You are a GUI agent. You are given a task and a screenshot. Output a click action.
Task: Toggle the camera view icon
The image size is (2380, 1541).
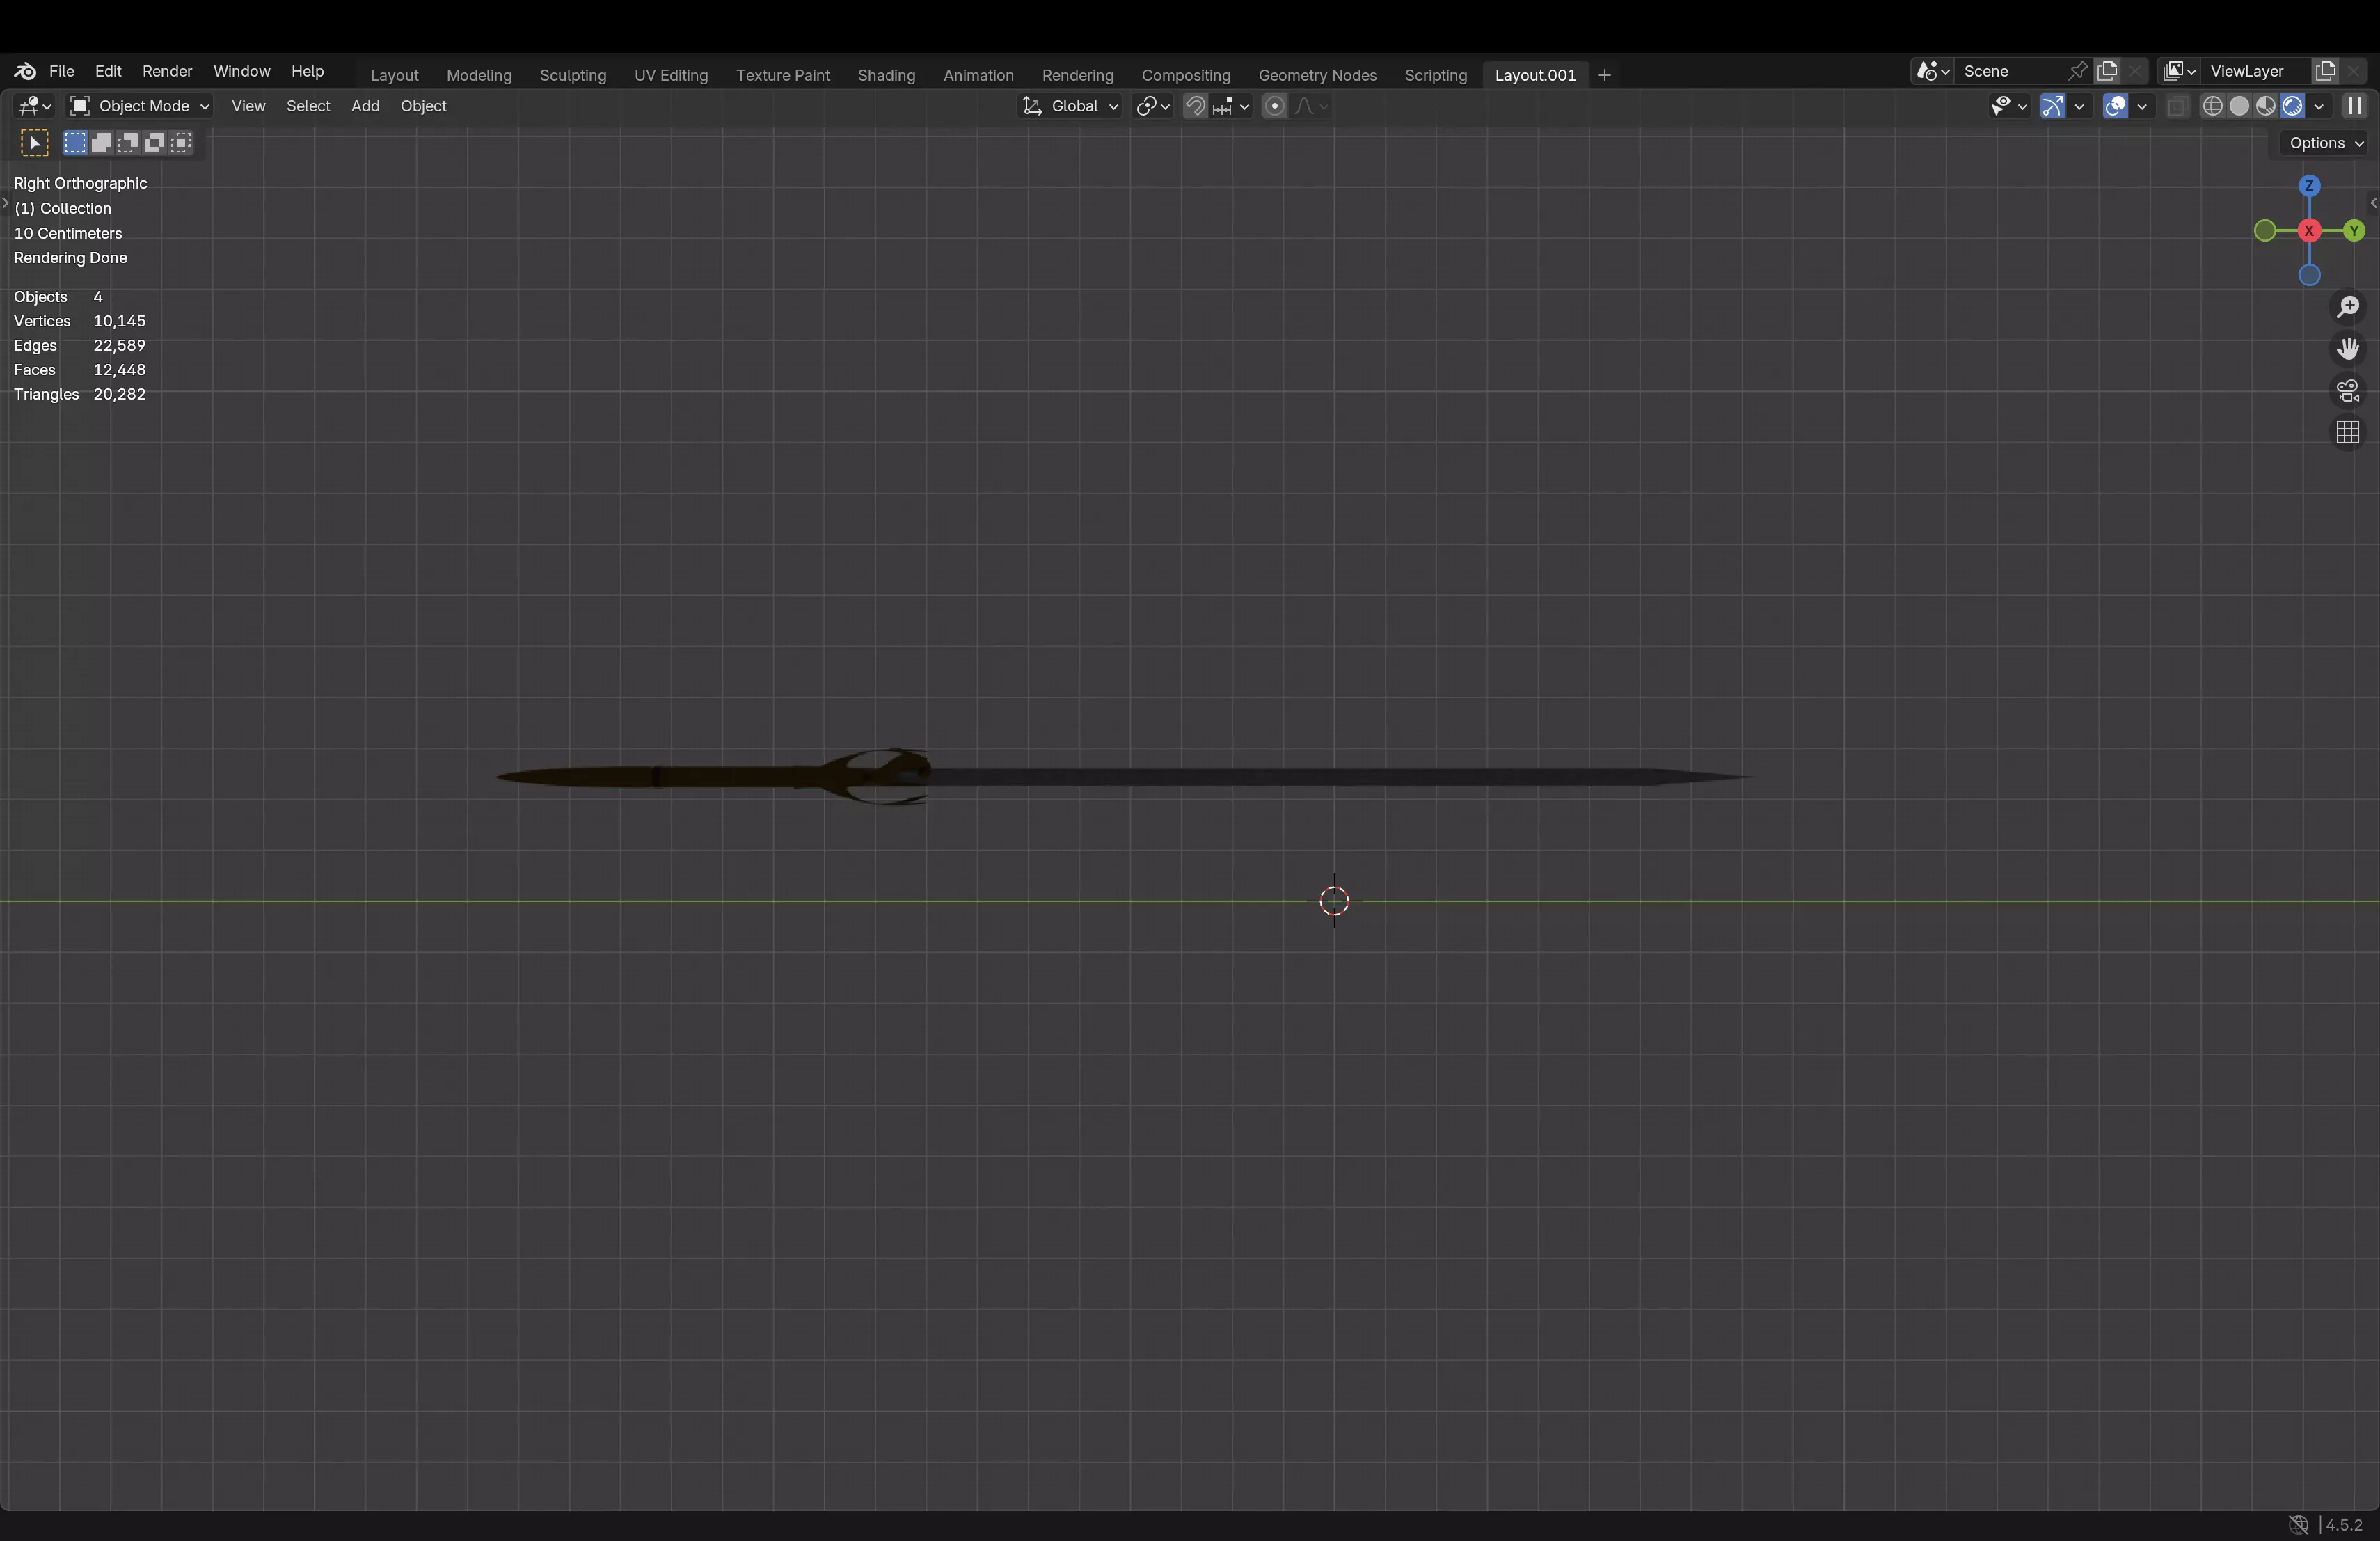point(2348,391)
